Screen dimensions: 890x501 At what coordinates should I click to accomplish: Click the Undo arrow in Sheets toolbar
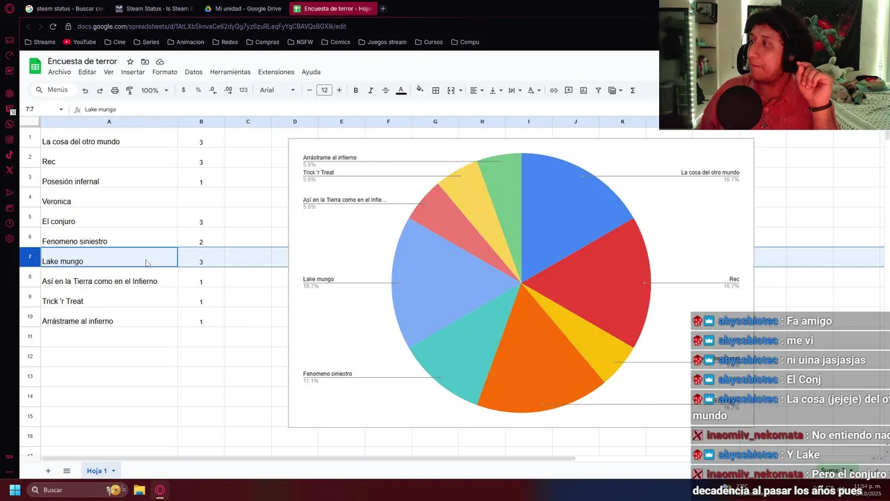click(85, 90)
